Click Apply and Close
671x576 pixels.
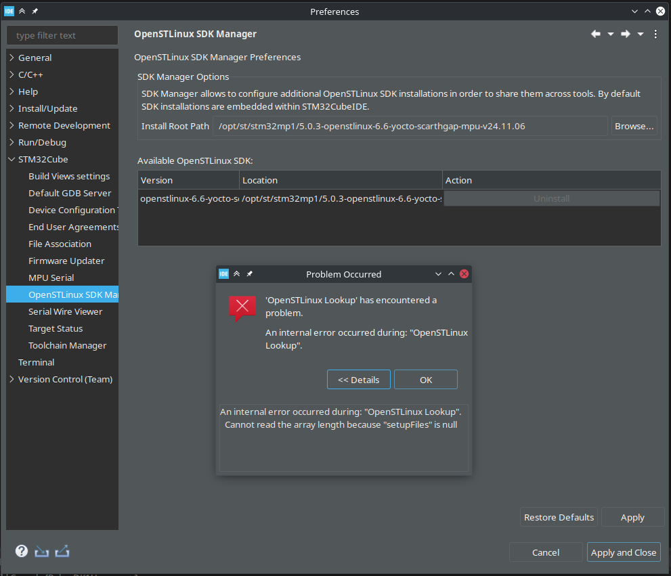point(624,552)
